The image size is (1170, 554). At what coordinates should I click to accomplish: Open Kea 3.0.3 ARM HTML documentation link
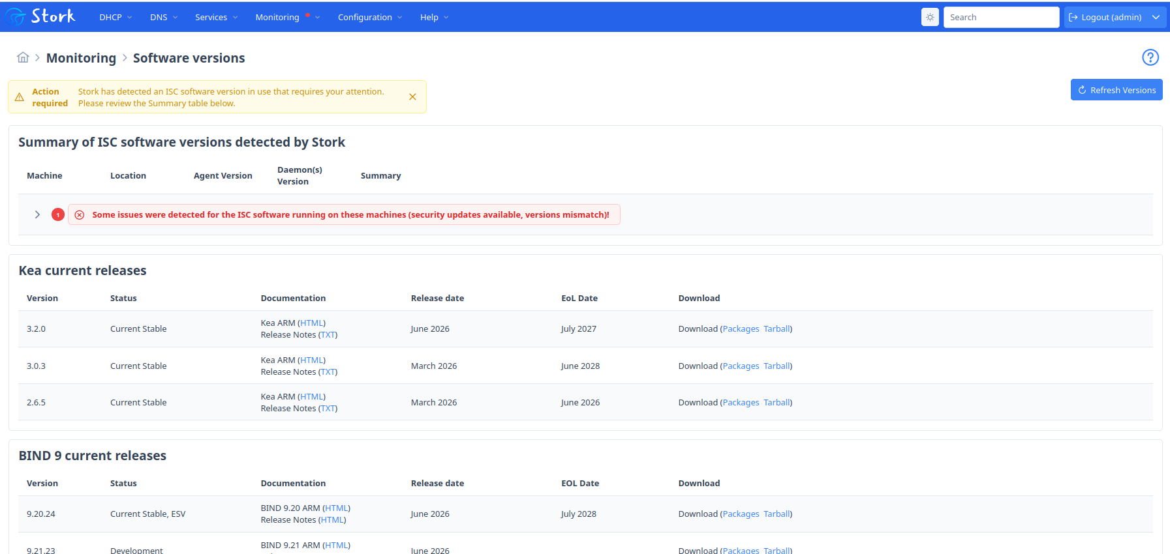[x=312, y=360]
